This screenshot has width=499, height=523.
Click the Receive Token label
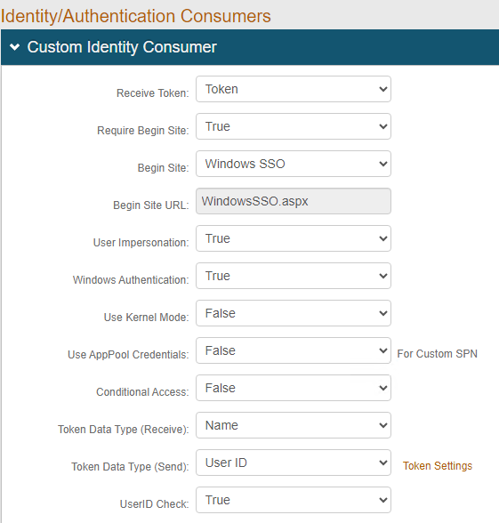point(152,93)
